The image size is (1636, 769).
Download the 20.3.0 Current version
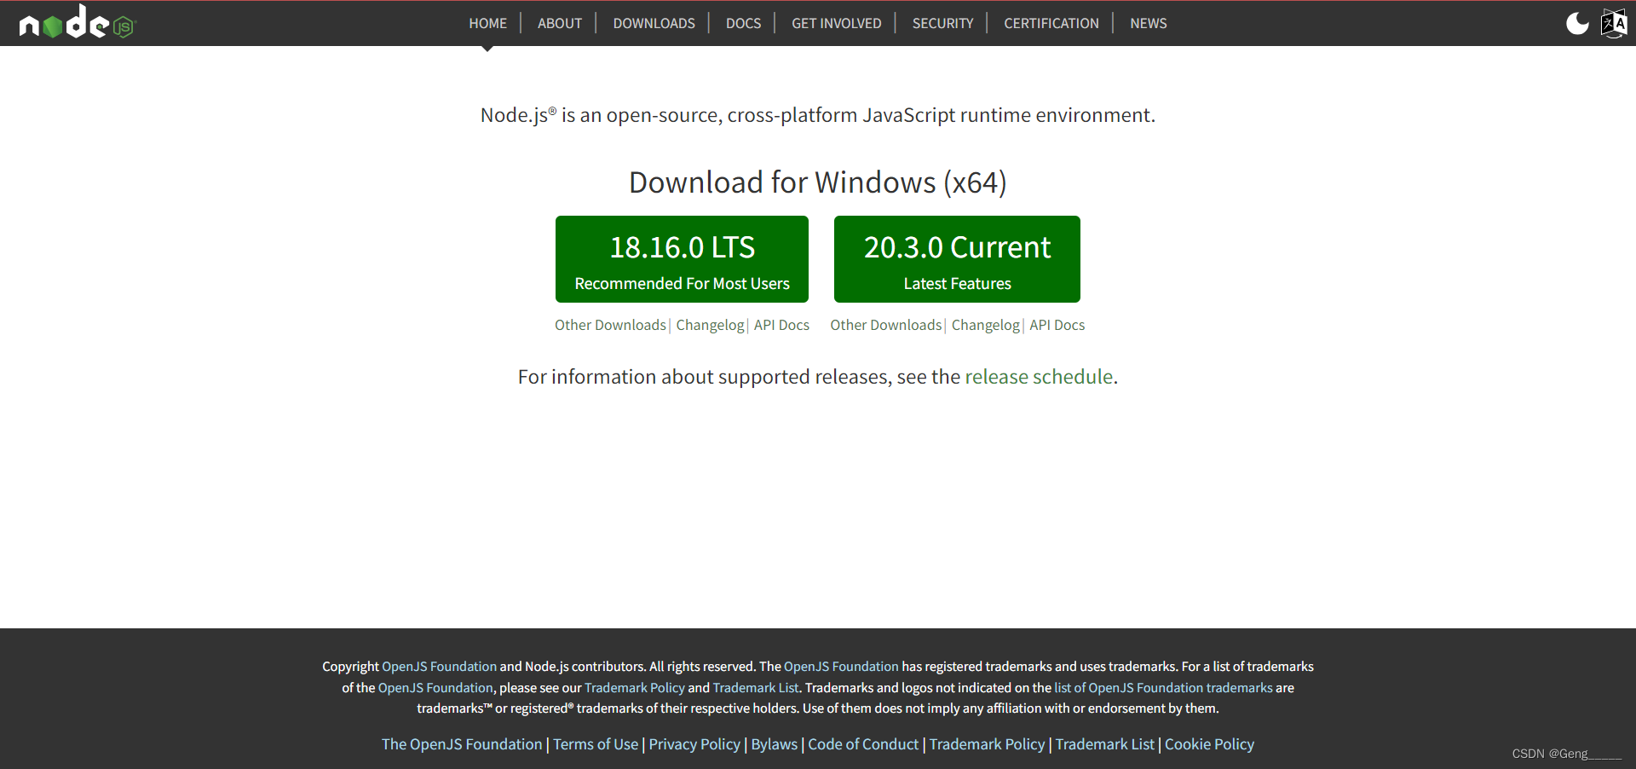957,259
